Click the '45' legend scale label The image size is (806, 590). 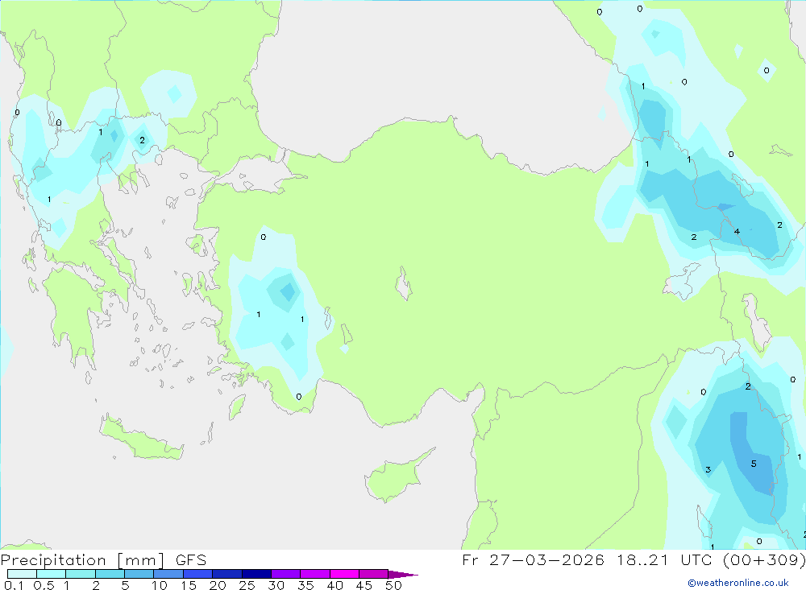(x=364, y=585)
